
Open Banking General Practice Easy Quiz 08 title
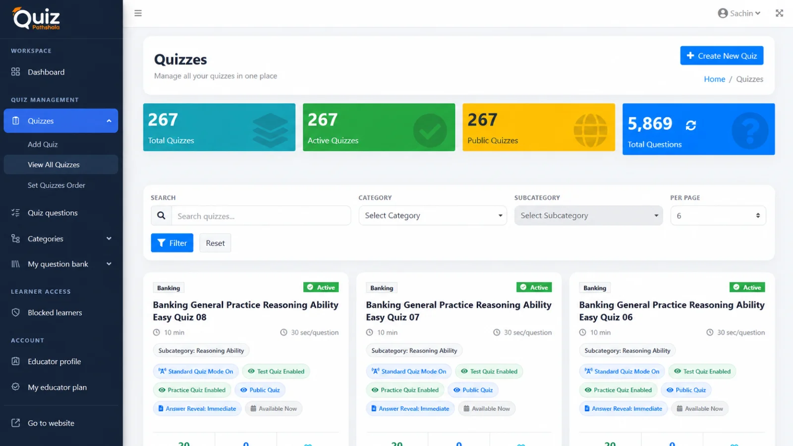(x=245, y=311)
